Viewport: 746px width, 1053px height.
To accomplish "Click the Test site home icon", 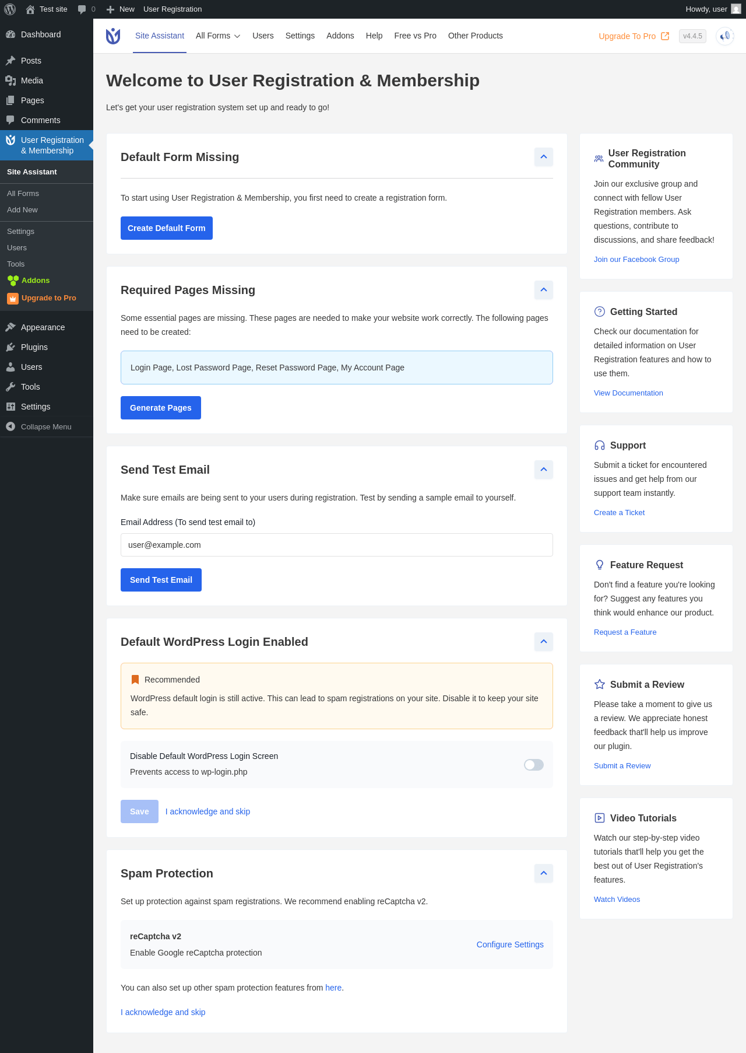I will 30,9.
